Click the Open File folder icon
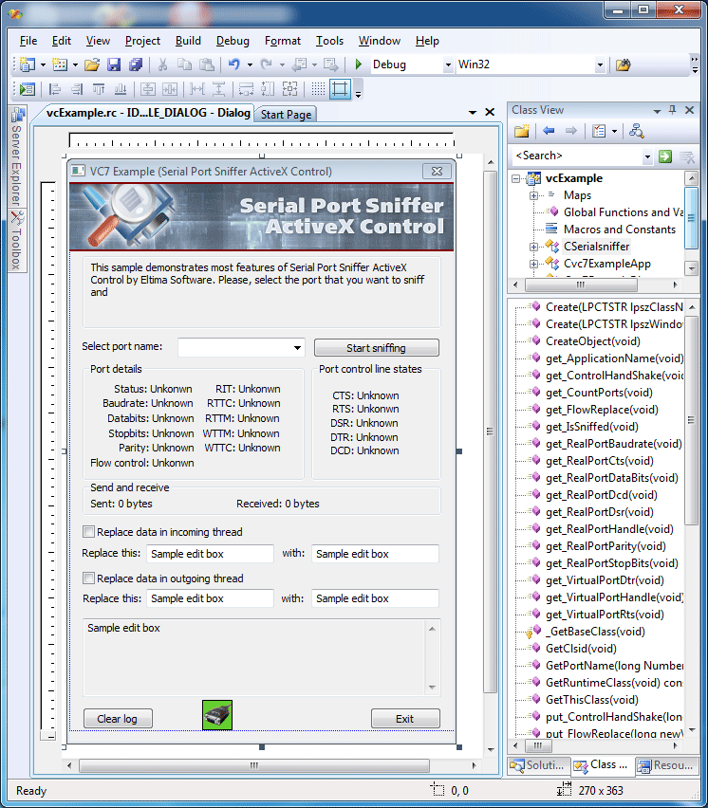 (92, 64)
